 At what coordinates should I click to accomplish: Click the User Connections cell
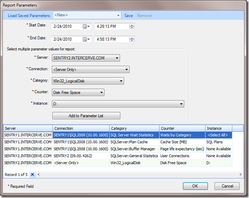tap(182, 156)
